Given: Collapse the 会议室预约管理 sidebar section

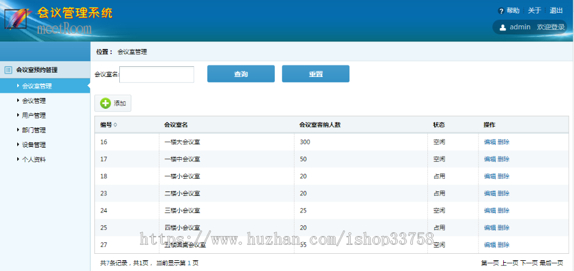Looking at the screenshot, I should pyautogui.click(x=45, y=70).
